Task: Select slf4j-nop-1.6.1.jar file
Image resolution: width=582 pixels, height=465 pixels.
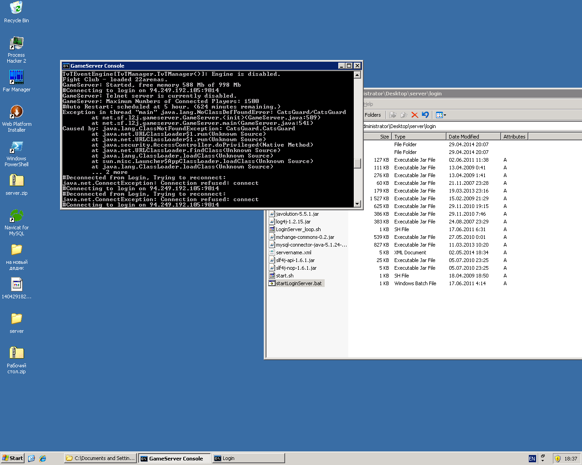Action: (x=296, y=268)
